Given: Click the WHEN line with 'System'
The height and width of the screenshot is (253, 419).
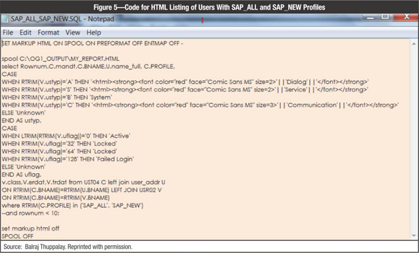Looking at the screenshot, I should (x=57, y=97).
